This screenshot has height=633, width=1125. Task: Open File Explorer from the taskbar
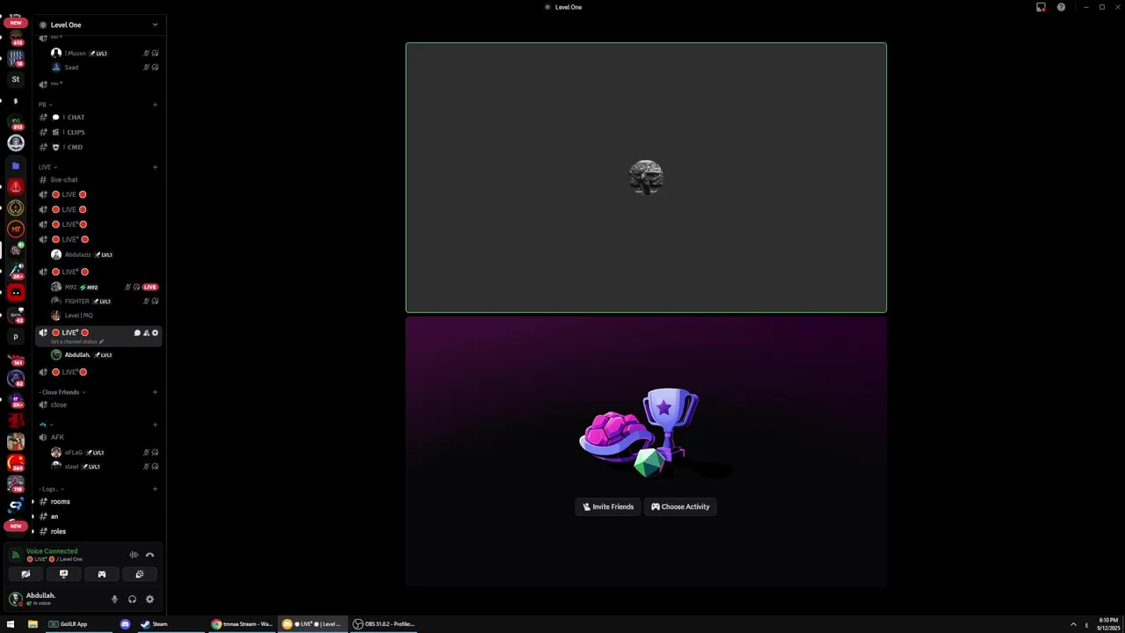[x=33, y=624]
